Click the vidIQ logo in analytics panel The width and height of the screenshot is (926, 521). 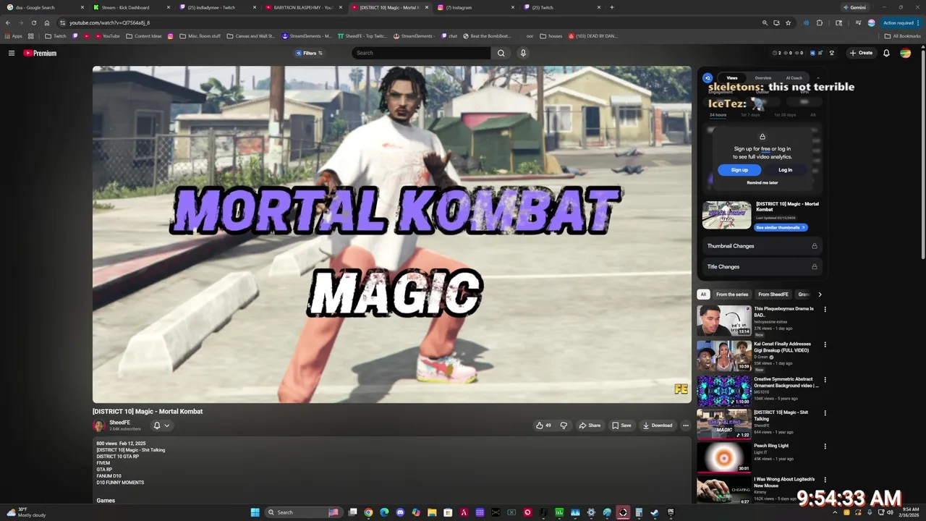tap(708, 77)
